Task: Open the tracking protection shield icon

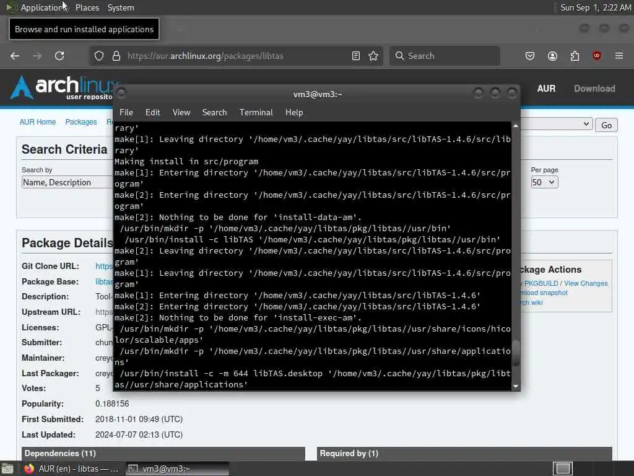Action: 99,56
